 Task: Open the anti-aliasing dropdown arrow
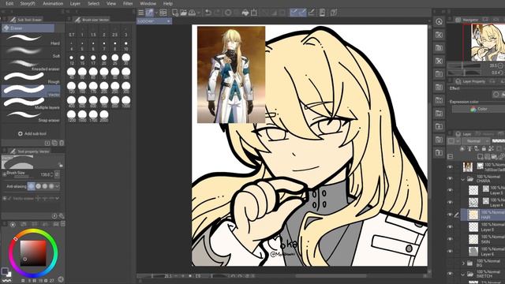pyautogui.click(x=58, y=186)
